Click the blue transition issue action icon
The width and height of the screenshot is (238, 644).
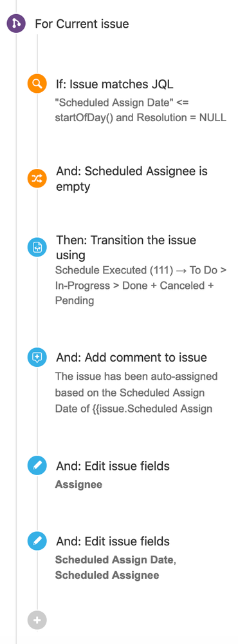pyautogui.click(x=37, y=247)
